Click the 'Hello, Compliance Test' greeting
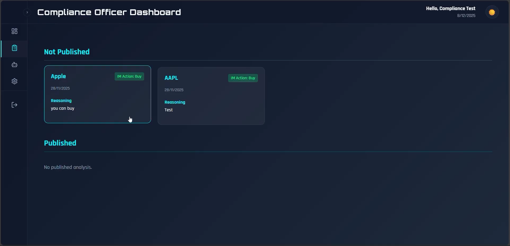Viewport: 510px width, 246px height. click(450, 8)
